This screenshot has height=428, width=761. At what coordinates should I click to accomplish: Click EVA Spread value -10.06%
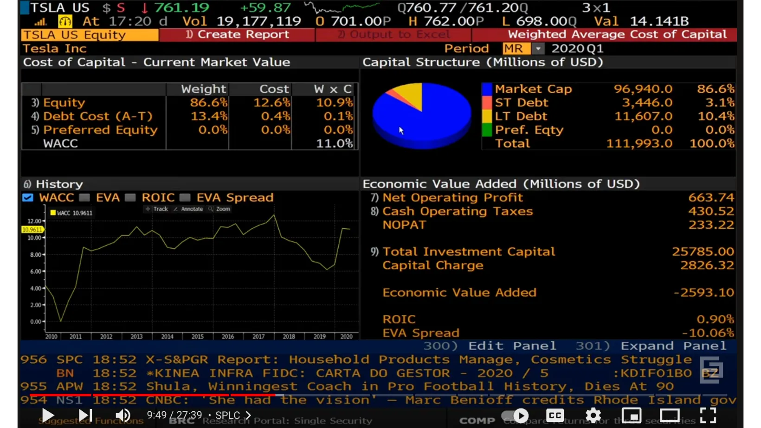pos(708,333)
